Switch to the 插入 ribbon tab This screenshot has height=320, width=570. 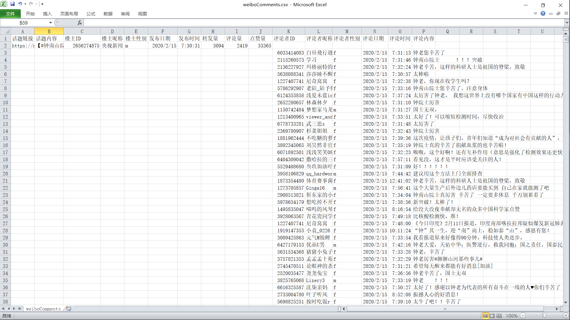[x=47, y=14]
